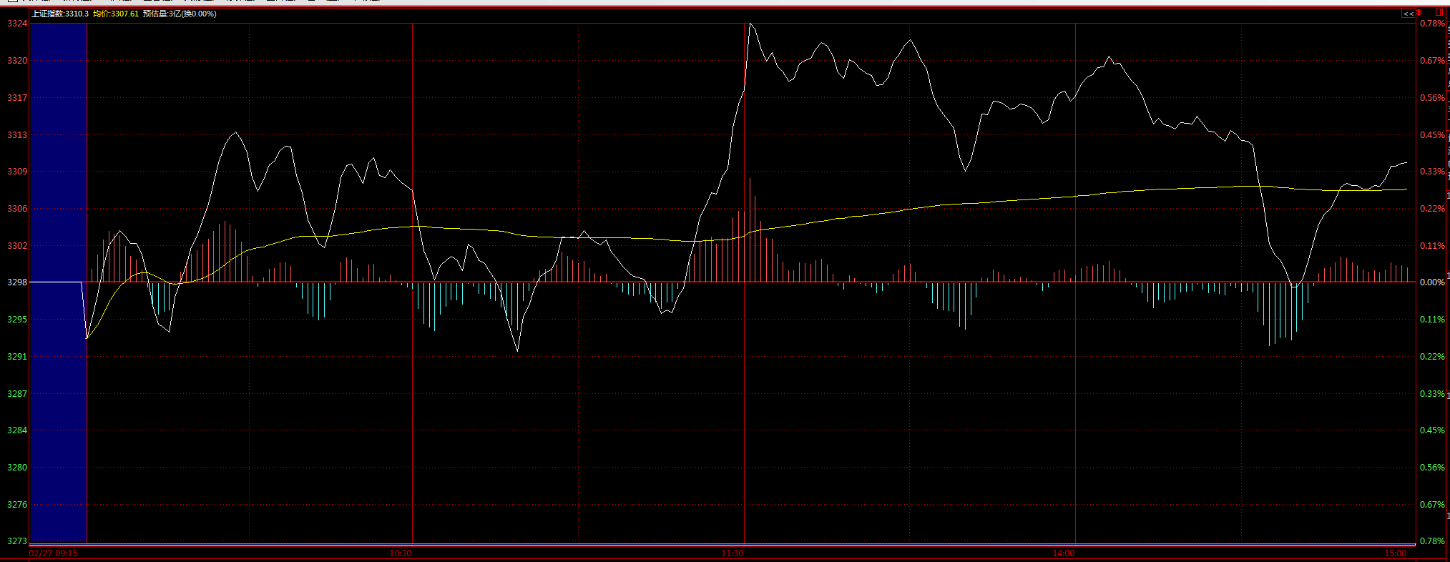
Task: Click the 3298 baseline price axis label
Action: pos(17,282)
